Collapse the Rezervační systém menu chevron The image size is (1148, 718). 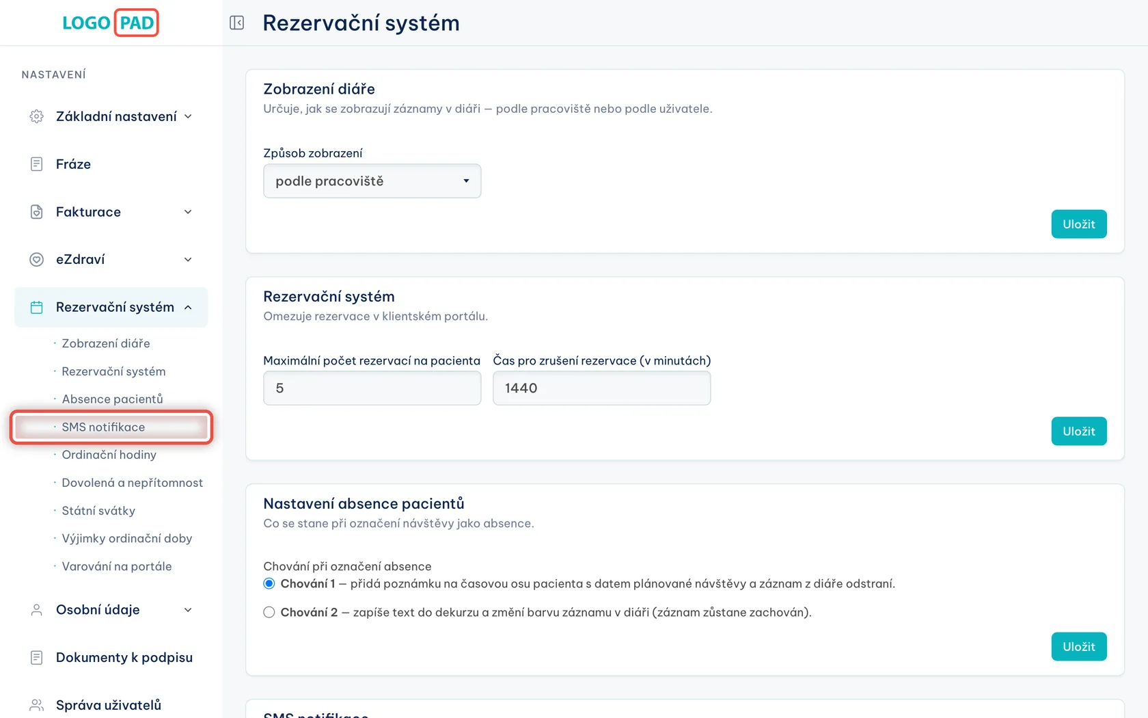click(188, 307)
